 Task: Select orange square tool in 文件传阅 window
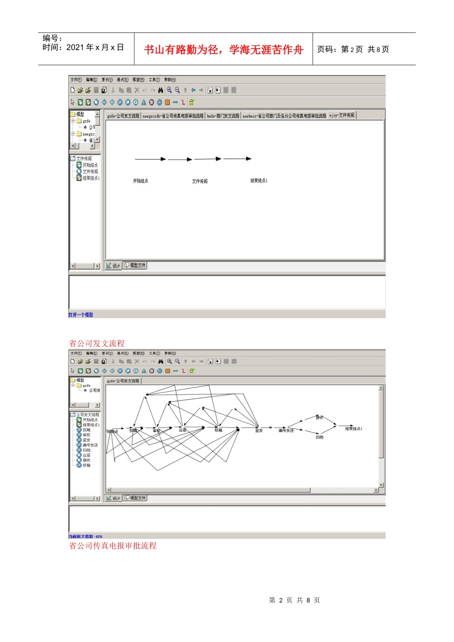pyautogui.click(x=167, y=102)
